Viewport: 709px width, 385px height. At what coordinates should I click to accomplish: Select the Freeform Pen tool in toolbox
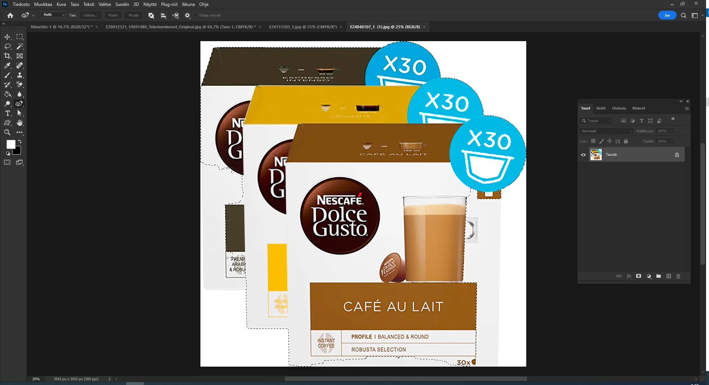(x=20, y=104)
